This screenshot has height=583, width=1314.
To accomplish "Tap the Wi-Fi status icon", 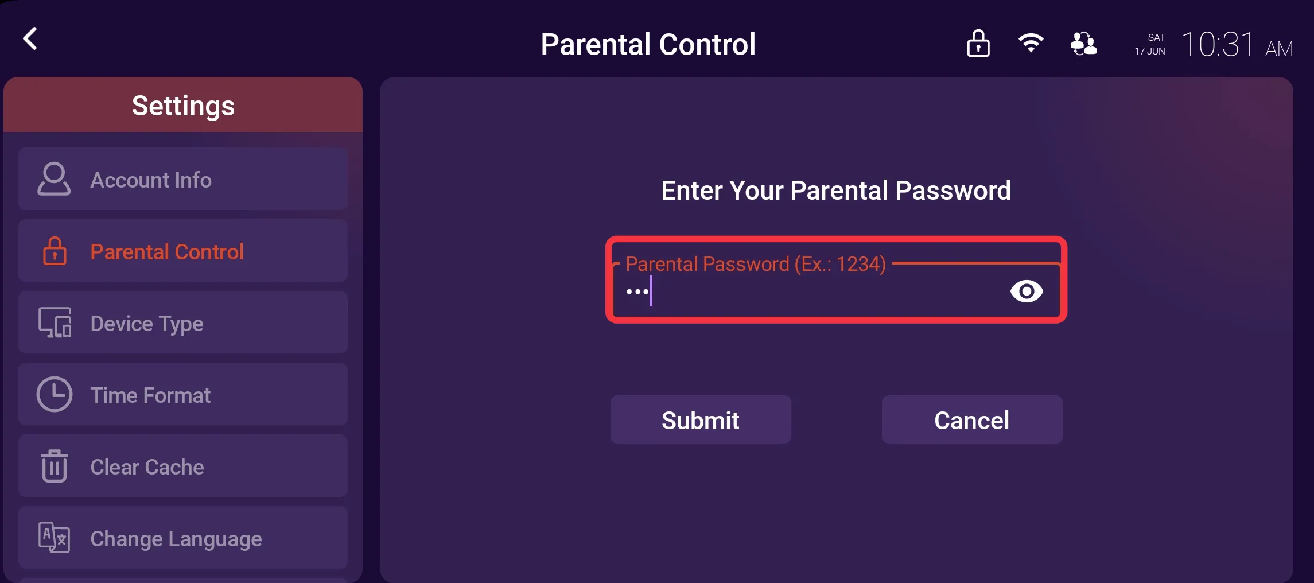I will click(x=1031, y=43).
